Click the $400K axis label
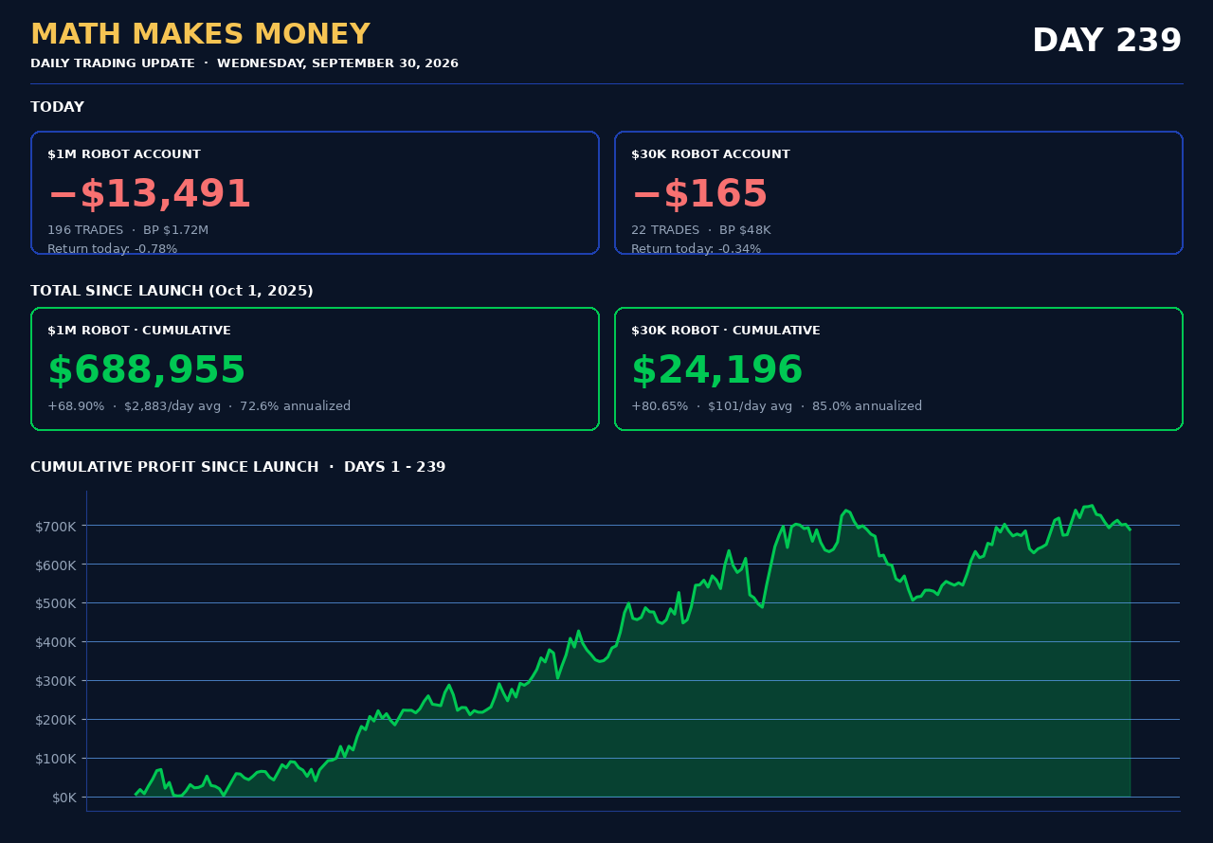Viewport: 1213px width, 843px height. [56, 642]
